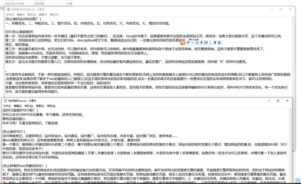Click the line 先学习吧！丰富互联网知识
301x184 pixels.
click(x=30, y=123)
